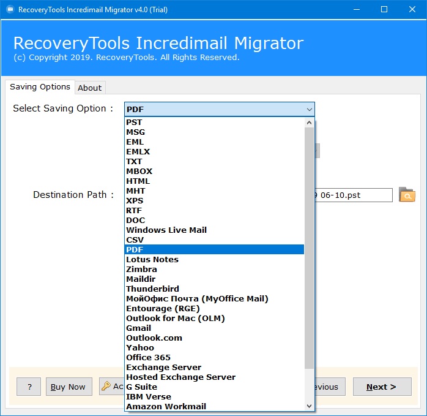The height and width of the screenshot is (416, 427).
Task: Minimize the Incredimail Migrator window
Action: tap(357, 10)
